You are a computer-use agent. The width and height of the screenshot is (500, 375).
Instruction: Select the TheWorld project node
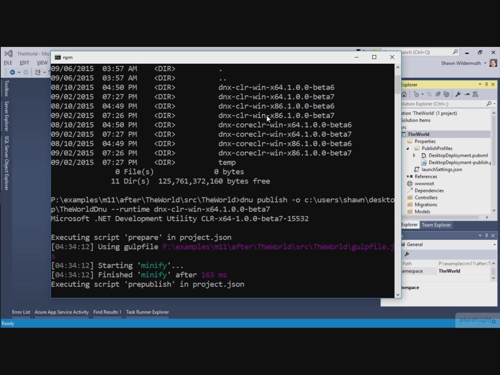point(418,134)
